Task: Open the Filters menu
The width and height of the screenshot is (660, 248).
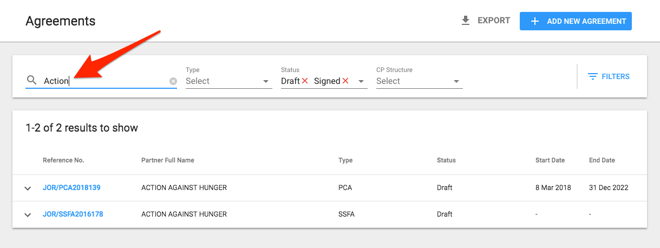Action: tap(609, 77)
